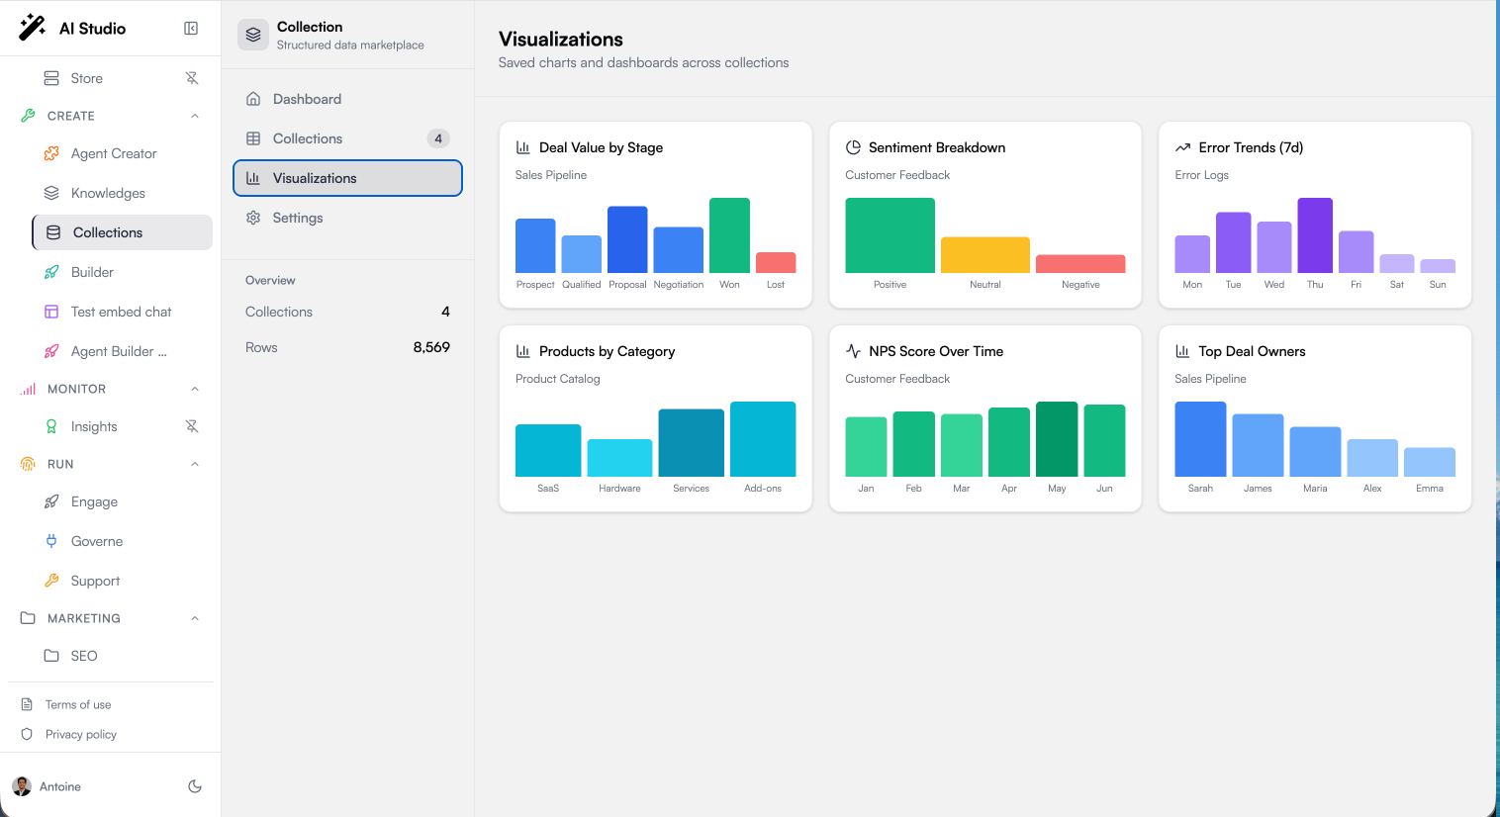Click Antoine's profile avatar

pyautogui.click(x=22, y=786)
